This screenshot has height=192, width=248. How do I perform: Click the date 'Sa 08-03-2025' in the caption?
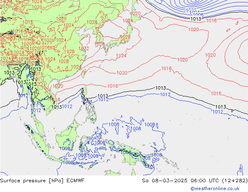[165, 181]
